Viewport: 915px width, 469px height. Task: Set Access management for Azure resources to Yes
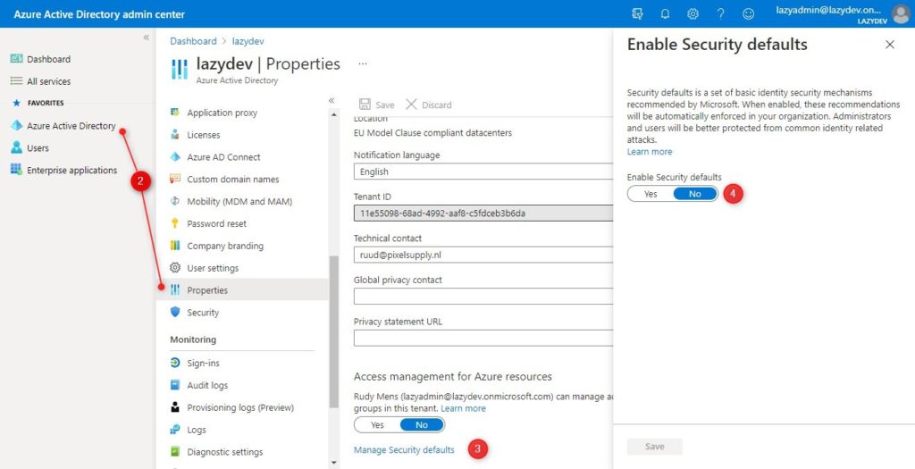click(378, 425)
